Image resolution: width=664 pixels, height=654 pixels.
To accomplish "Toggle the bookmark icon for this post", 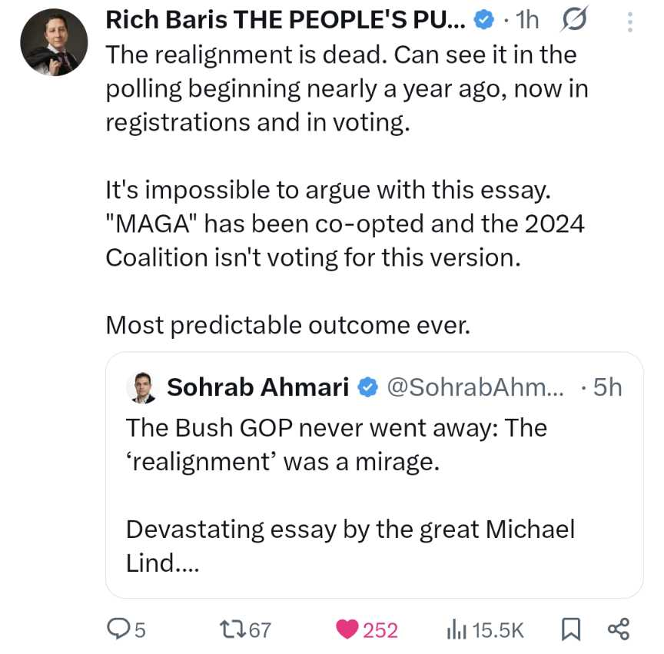I will pos(570,630).
